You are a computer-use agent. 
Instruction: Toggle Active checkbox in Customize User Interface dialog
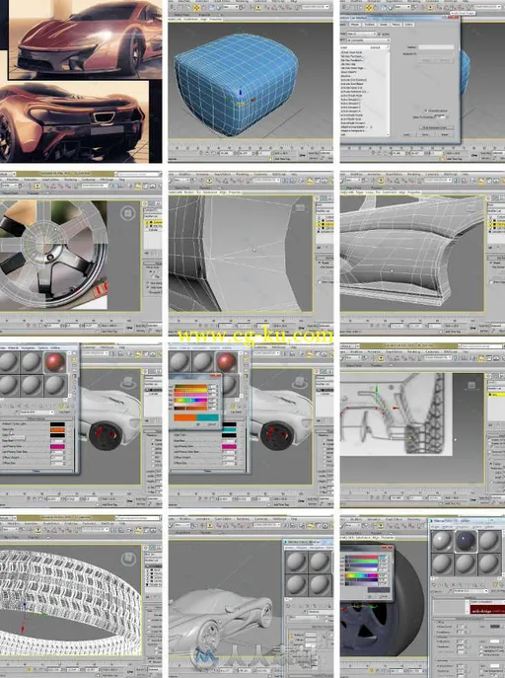point(380,34)
